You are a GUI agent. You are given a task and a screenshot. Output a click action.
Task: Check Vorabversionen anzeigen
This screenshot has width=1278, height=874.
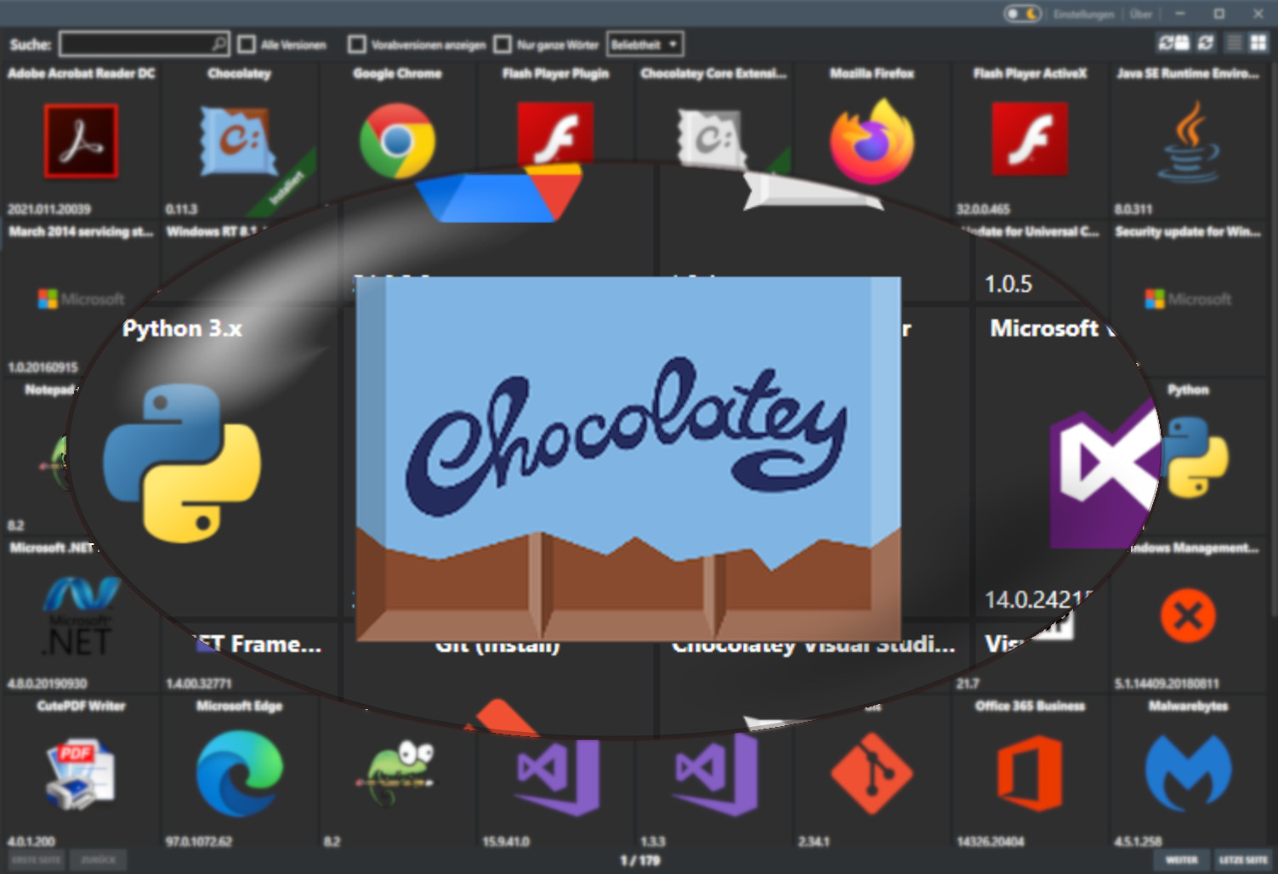click(357, 43)
